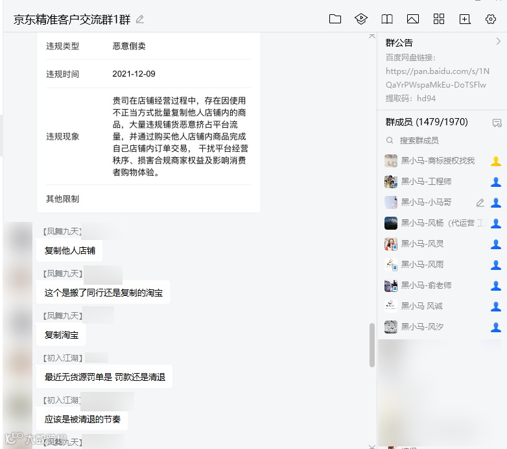Open avatar of 黑小马-商标授权找我
The height and width of the screenshot is (449, 507).
390,161
